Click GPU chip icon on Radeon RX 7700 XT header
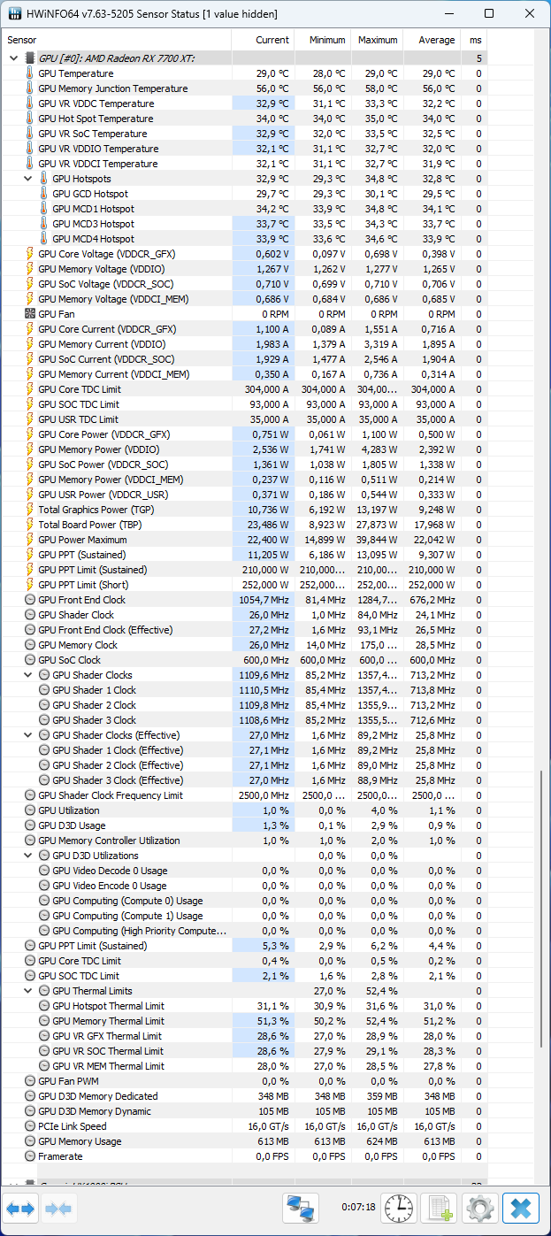The width and height of the screenshot is (551, 1236). [x=30, y=58]
